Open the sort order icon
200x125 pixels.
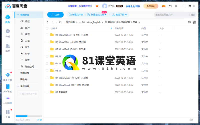coord(189,22)
